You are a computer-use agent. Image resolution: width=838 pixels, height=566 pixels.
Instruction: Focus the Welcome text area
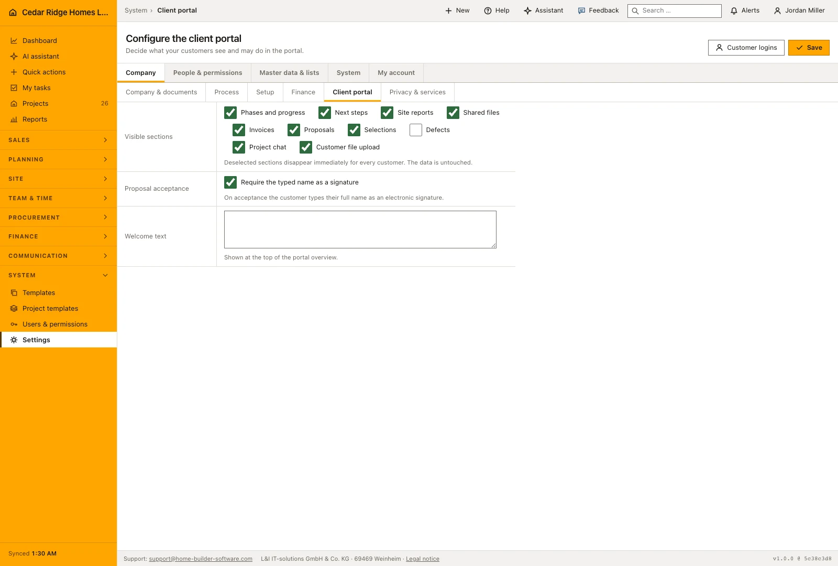(x=360, y=230)
